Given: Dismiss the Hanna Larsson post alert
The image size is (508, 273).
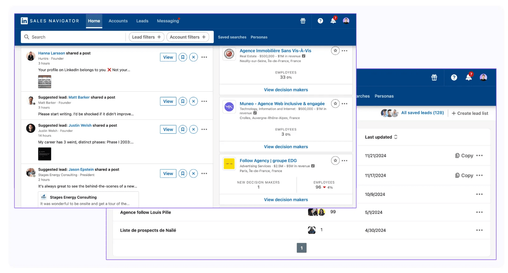Looking at the screenshot, I should point(194,57).
